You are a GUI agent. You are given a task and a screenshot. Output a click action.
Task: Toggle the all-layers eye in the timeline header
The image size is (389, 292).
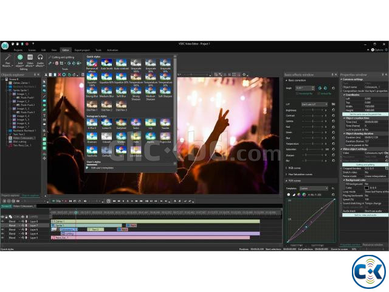(2, 217)
